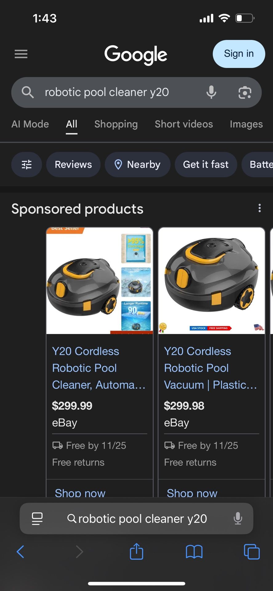Open Safari page settings reader icon

(x=37, y=519)
